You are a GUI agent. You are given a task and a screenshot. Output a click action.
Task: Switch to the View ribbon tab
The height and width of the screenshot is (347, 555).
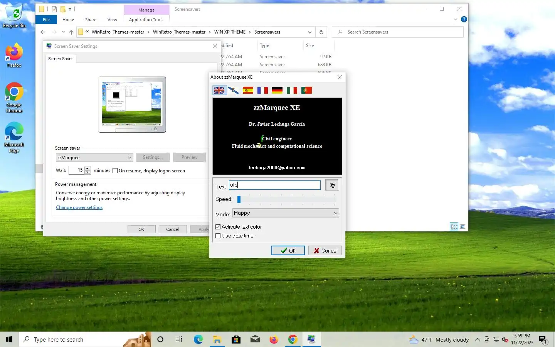112,20
